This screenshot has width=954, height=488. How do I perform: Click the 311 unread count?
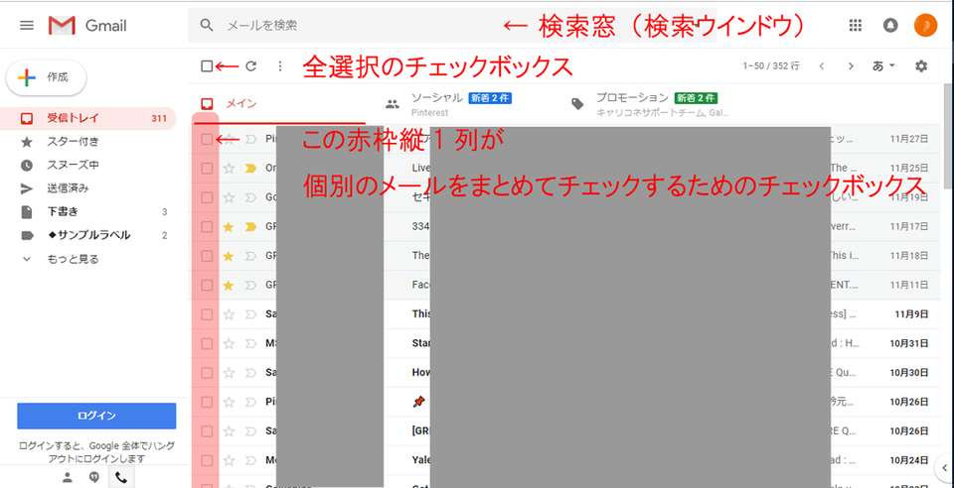[x=159, y=119]
